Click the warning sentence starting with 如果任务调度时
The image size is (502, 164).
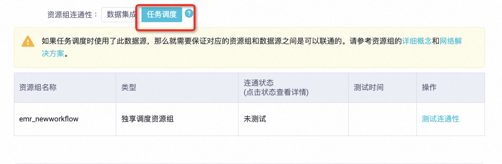(x=174, y=41)
